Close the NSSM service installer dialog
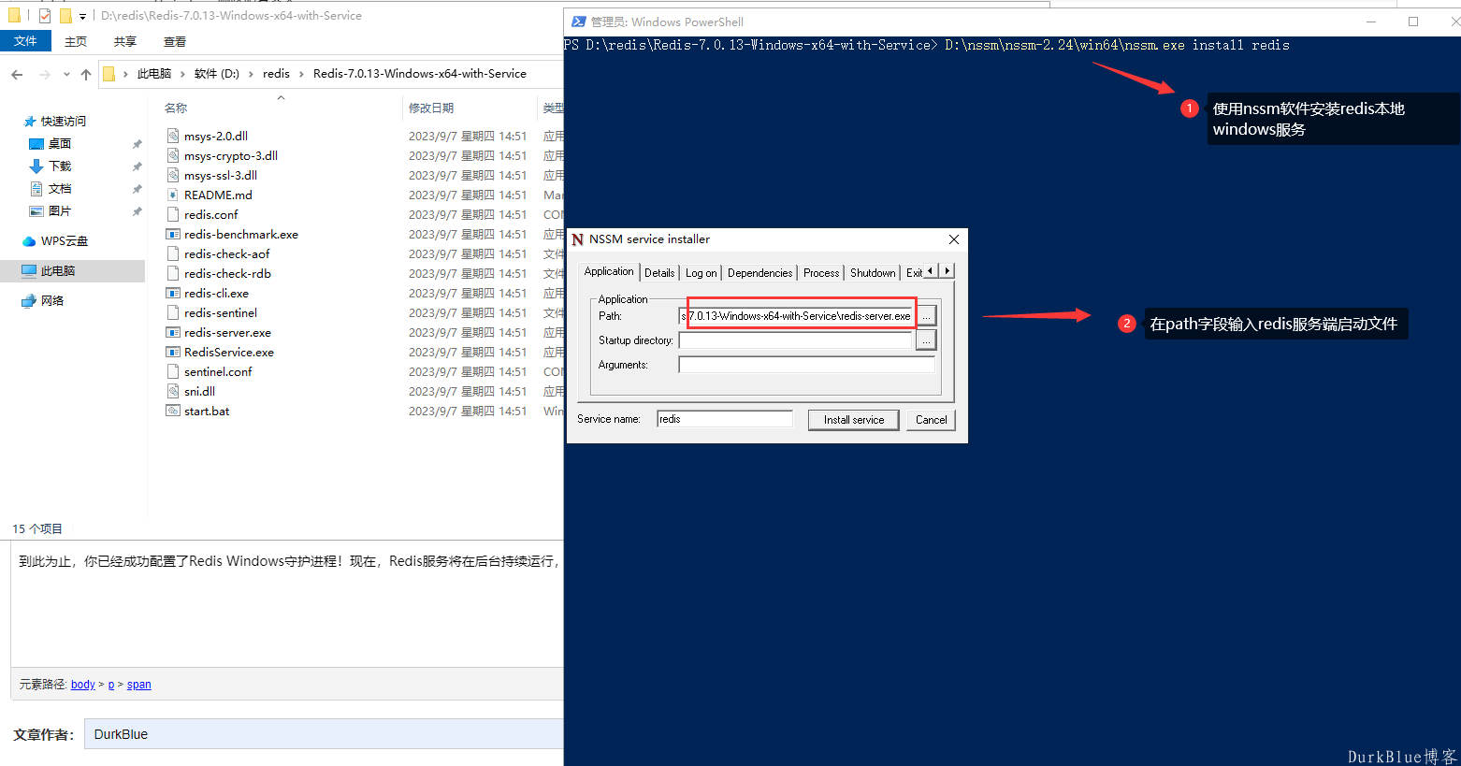Screen dimensions: 1461x766 954,239
